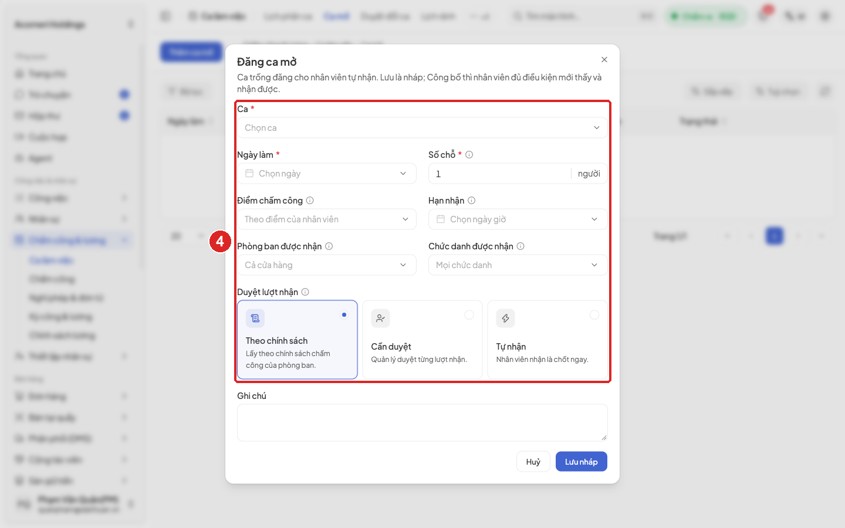
Task: Open the Chọn ca dropdown
Action: click(422, 128)
